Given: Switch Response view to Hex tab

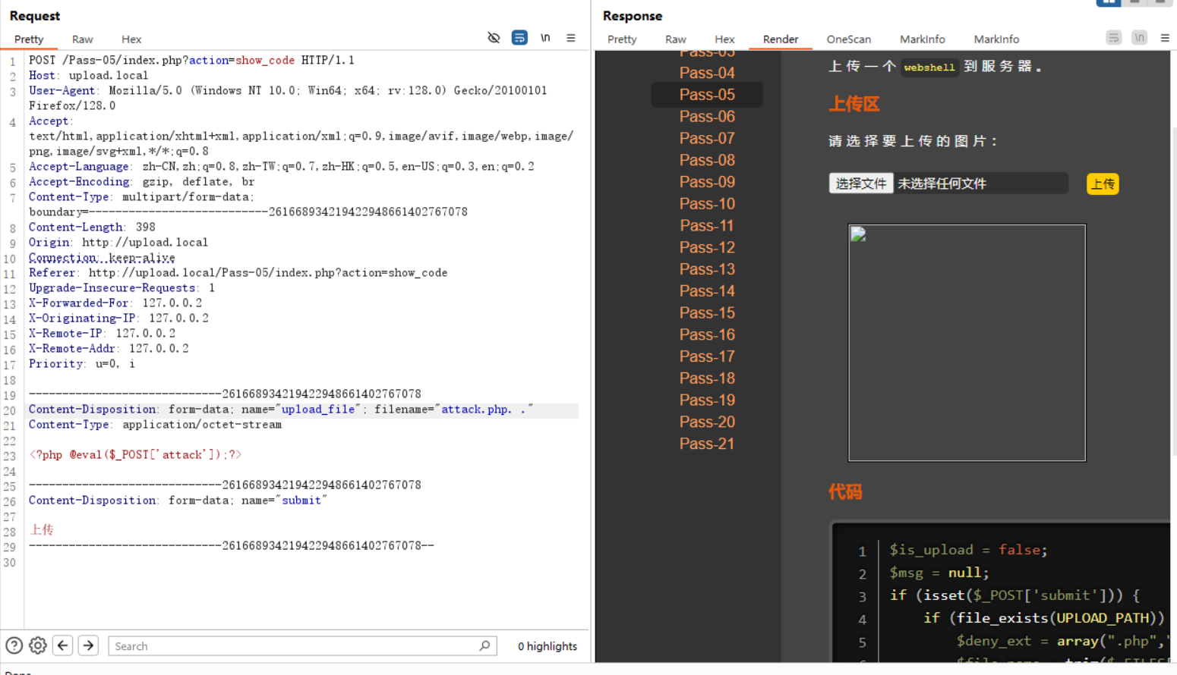Looking at the screenshot, I should (724, 39).
